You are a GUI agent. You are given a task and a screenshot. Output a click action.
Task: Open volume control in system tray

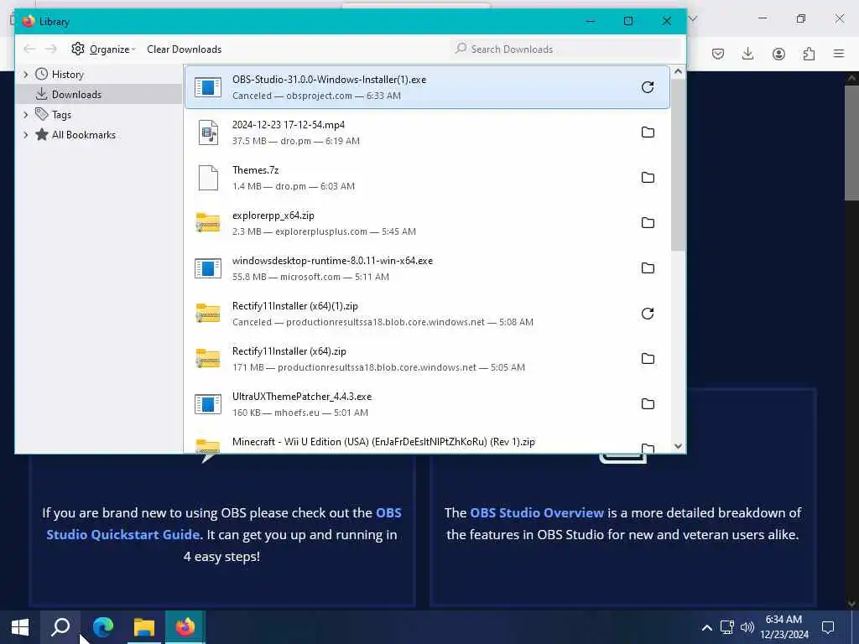point(747,627)
